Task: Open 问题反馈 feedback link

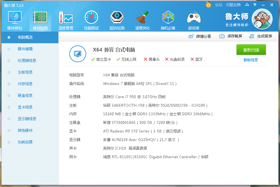Action: [233, 5]
